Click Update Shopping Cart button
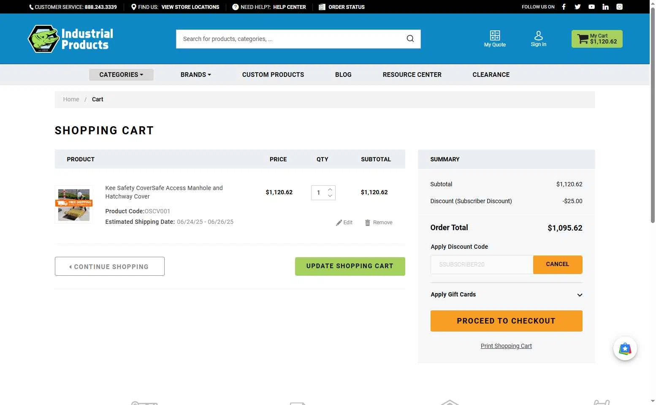Viewport: 656px width, 405px height. coord(350,266)
